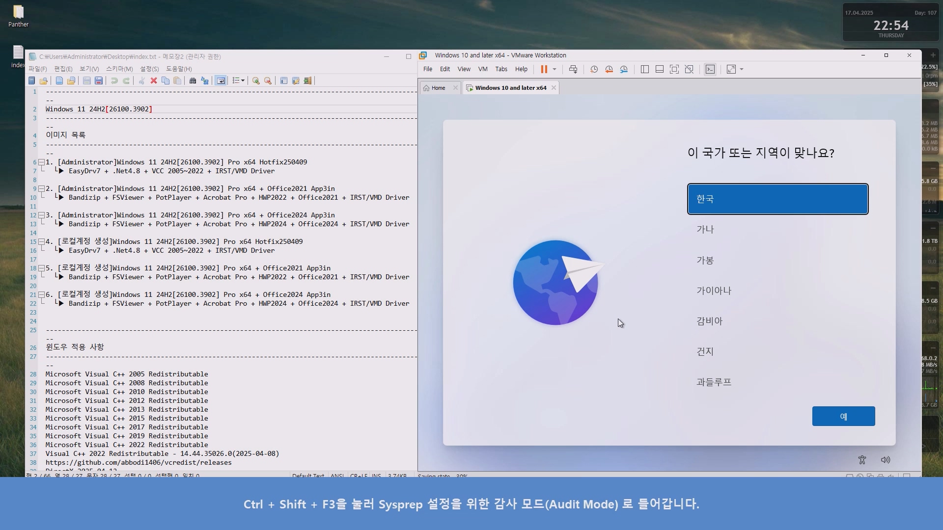Collapse fold marker on line 6
943x530 pixels.
[x=42, y=162]
